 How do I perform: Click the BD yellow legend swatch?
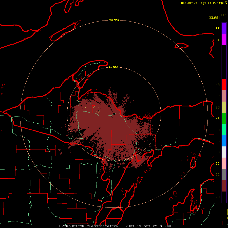pyautogui.click(x=224, y=107)
